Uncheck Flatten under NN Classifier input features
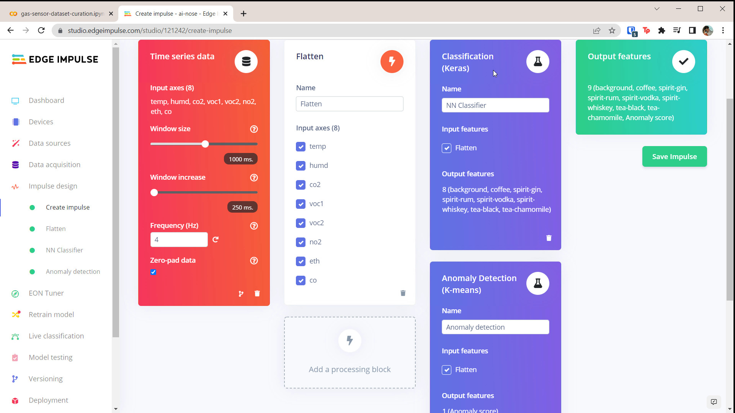This screenshot has width=735, height=413. pos(446,148)
